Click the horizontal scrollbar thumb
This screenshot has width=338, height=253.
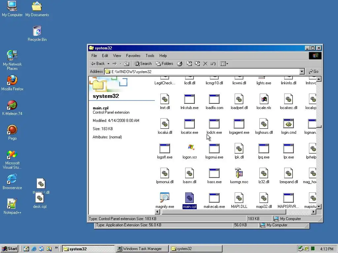click(x=224, y=212)
